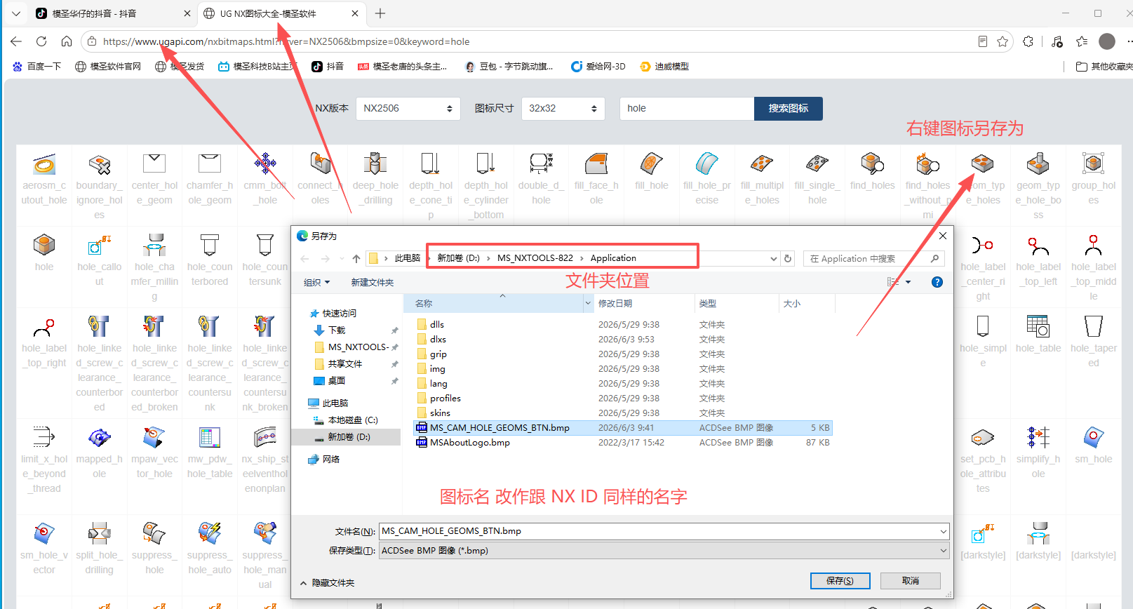
Task: Click the deep_hole_drilling icon
Action: coord(375,163)
